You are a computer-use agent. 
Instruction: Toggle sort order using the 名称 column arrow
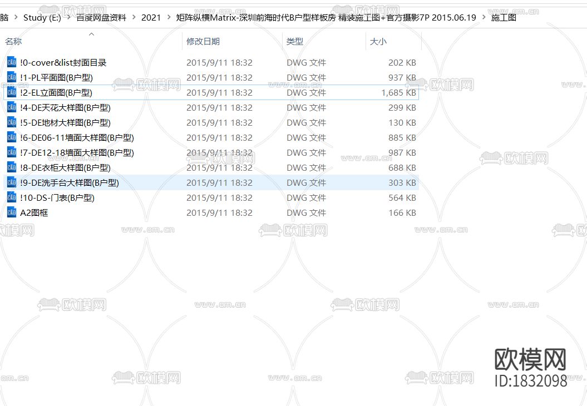91,34
